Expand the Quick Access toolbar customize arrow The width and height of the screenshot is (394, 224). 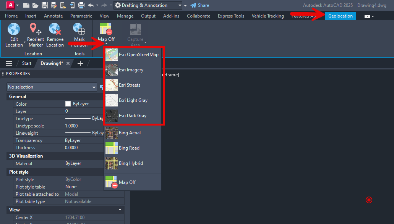point(185,5)
